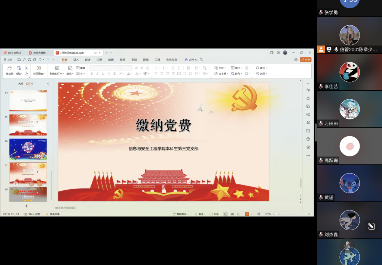Click the zoom slider in status bar
The width and height of the screenshot is (382, 265).
coord(293,214)
